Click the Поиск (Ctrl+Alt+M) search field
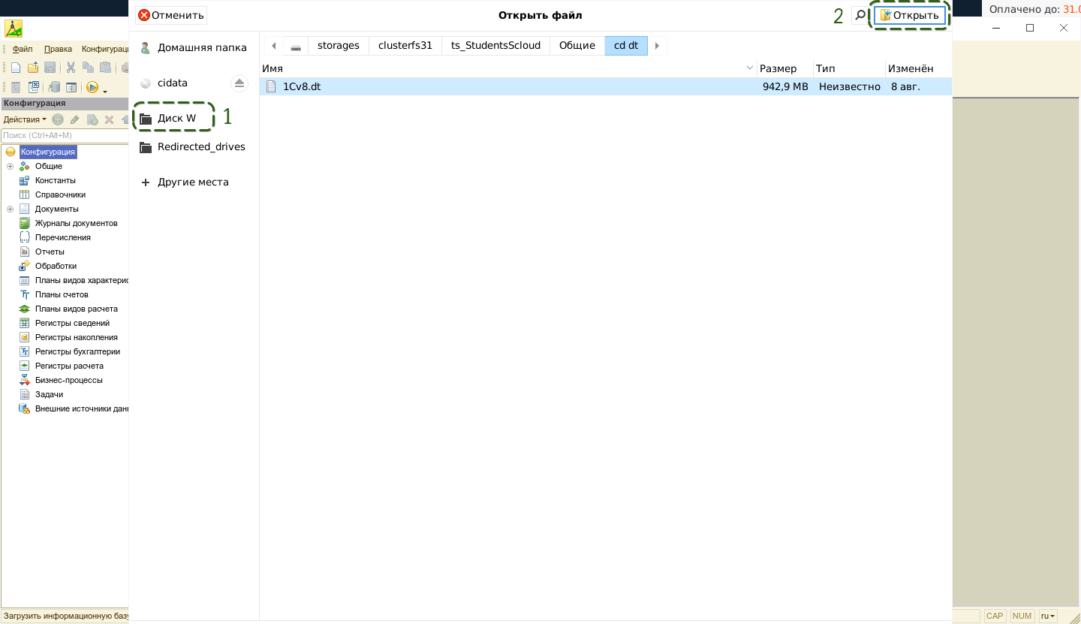1081x624 pixels. 65,135
